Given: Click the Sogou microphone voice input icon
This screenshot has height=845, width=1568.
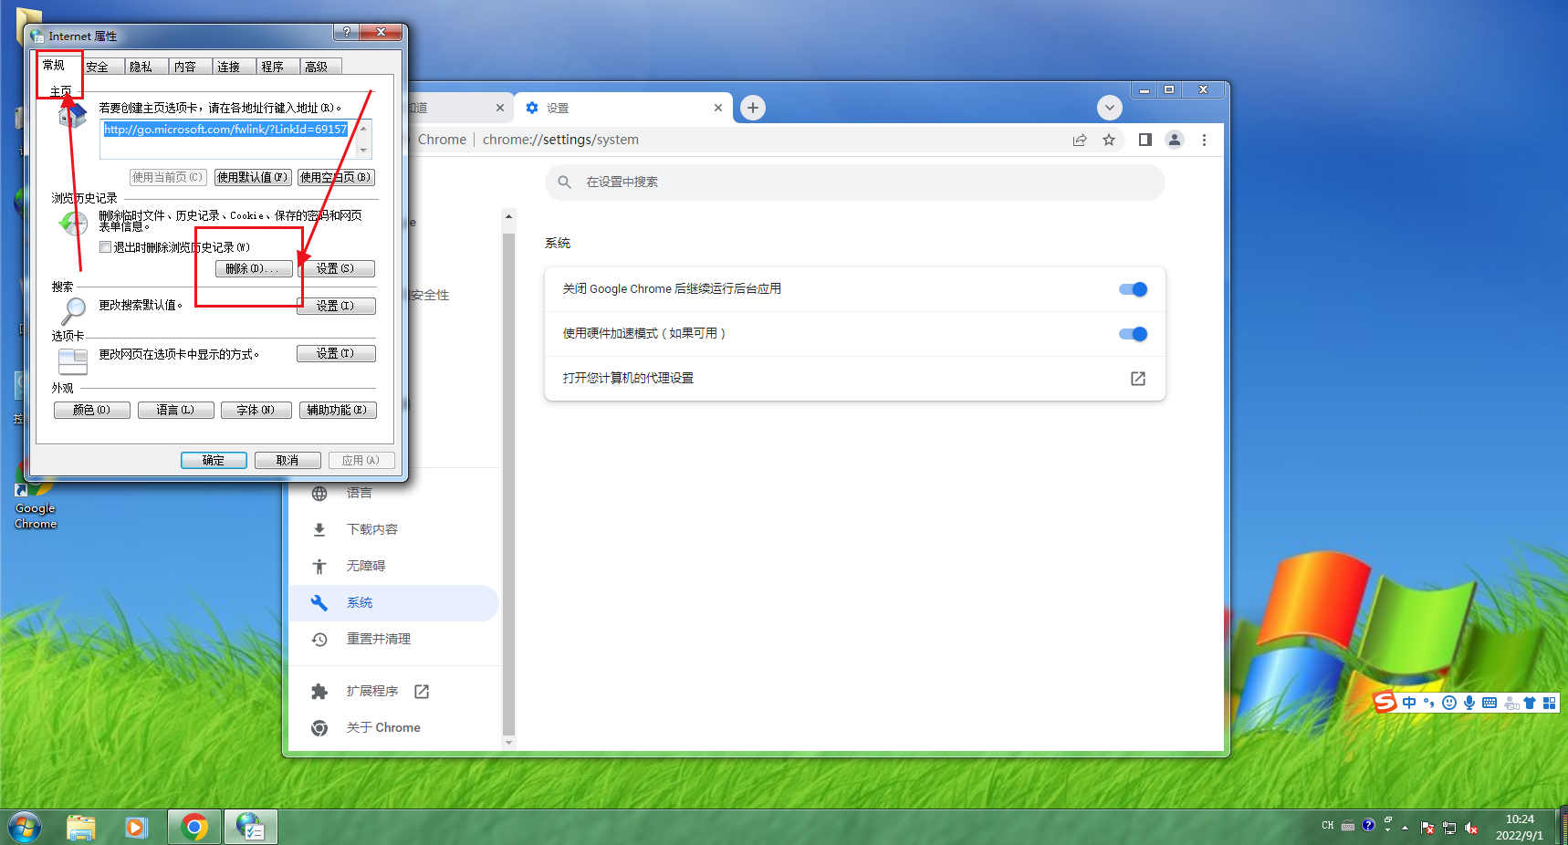Looking at the screenshot, I should [1469, 703].
